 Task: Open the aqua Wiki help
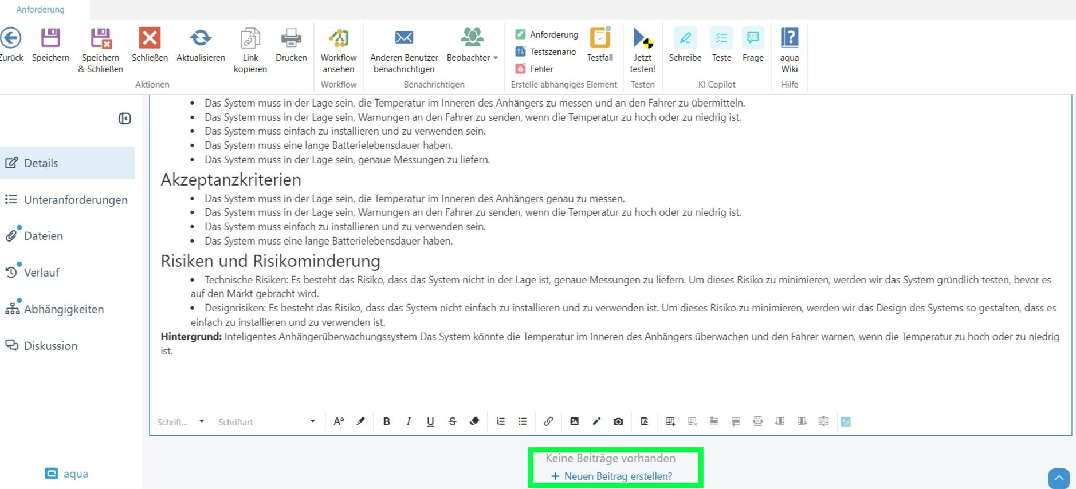coord(789,38)
